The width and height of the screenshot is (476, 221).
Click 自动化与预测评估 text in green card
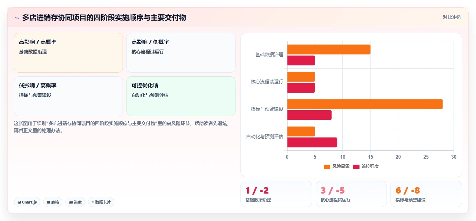tap(150, 95)
